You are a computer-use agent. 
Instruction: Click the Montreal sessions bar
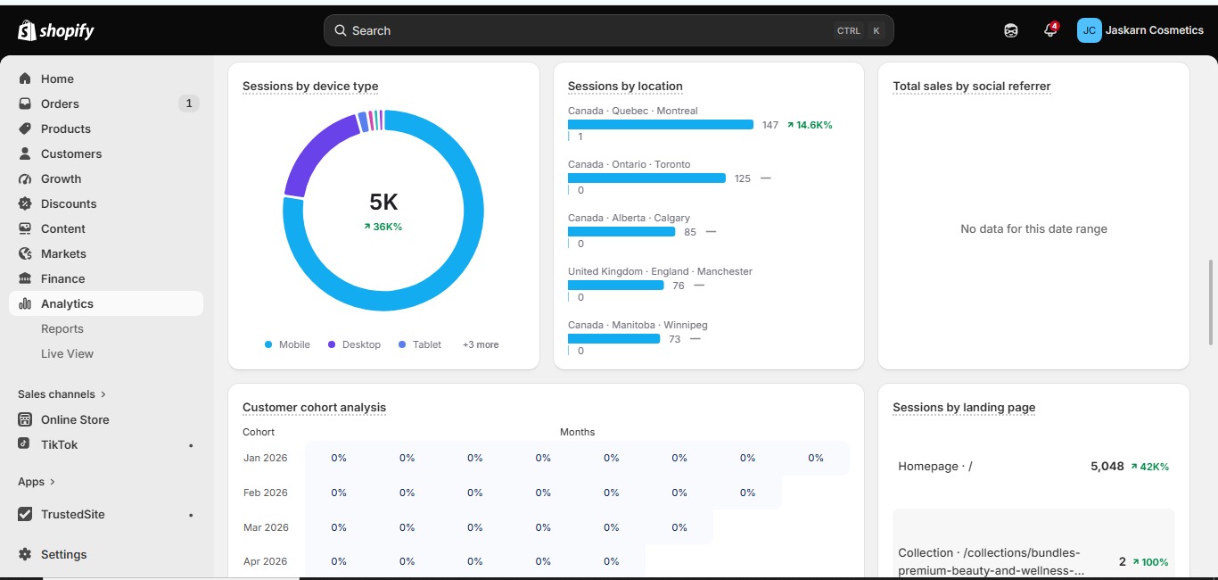pos(661,125)
